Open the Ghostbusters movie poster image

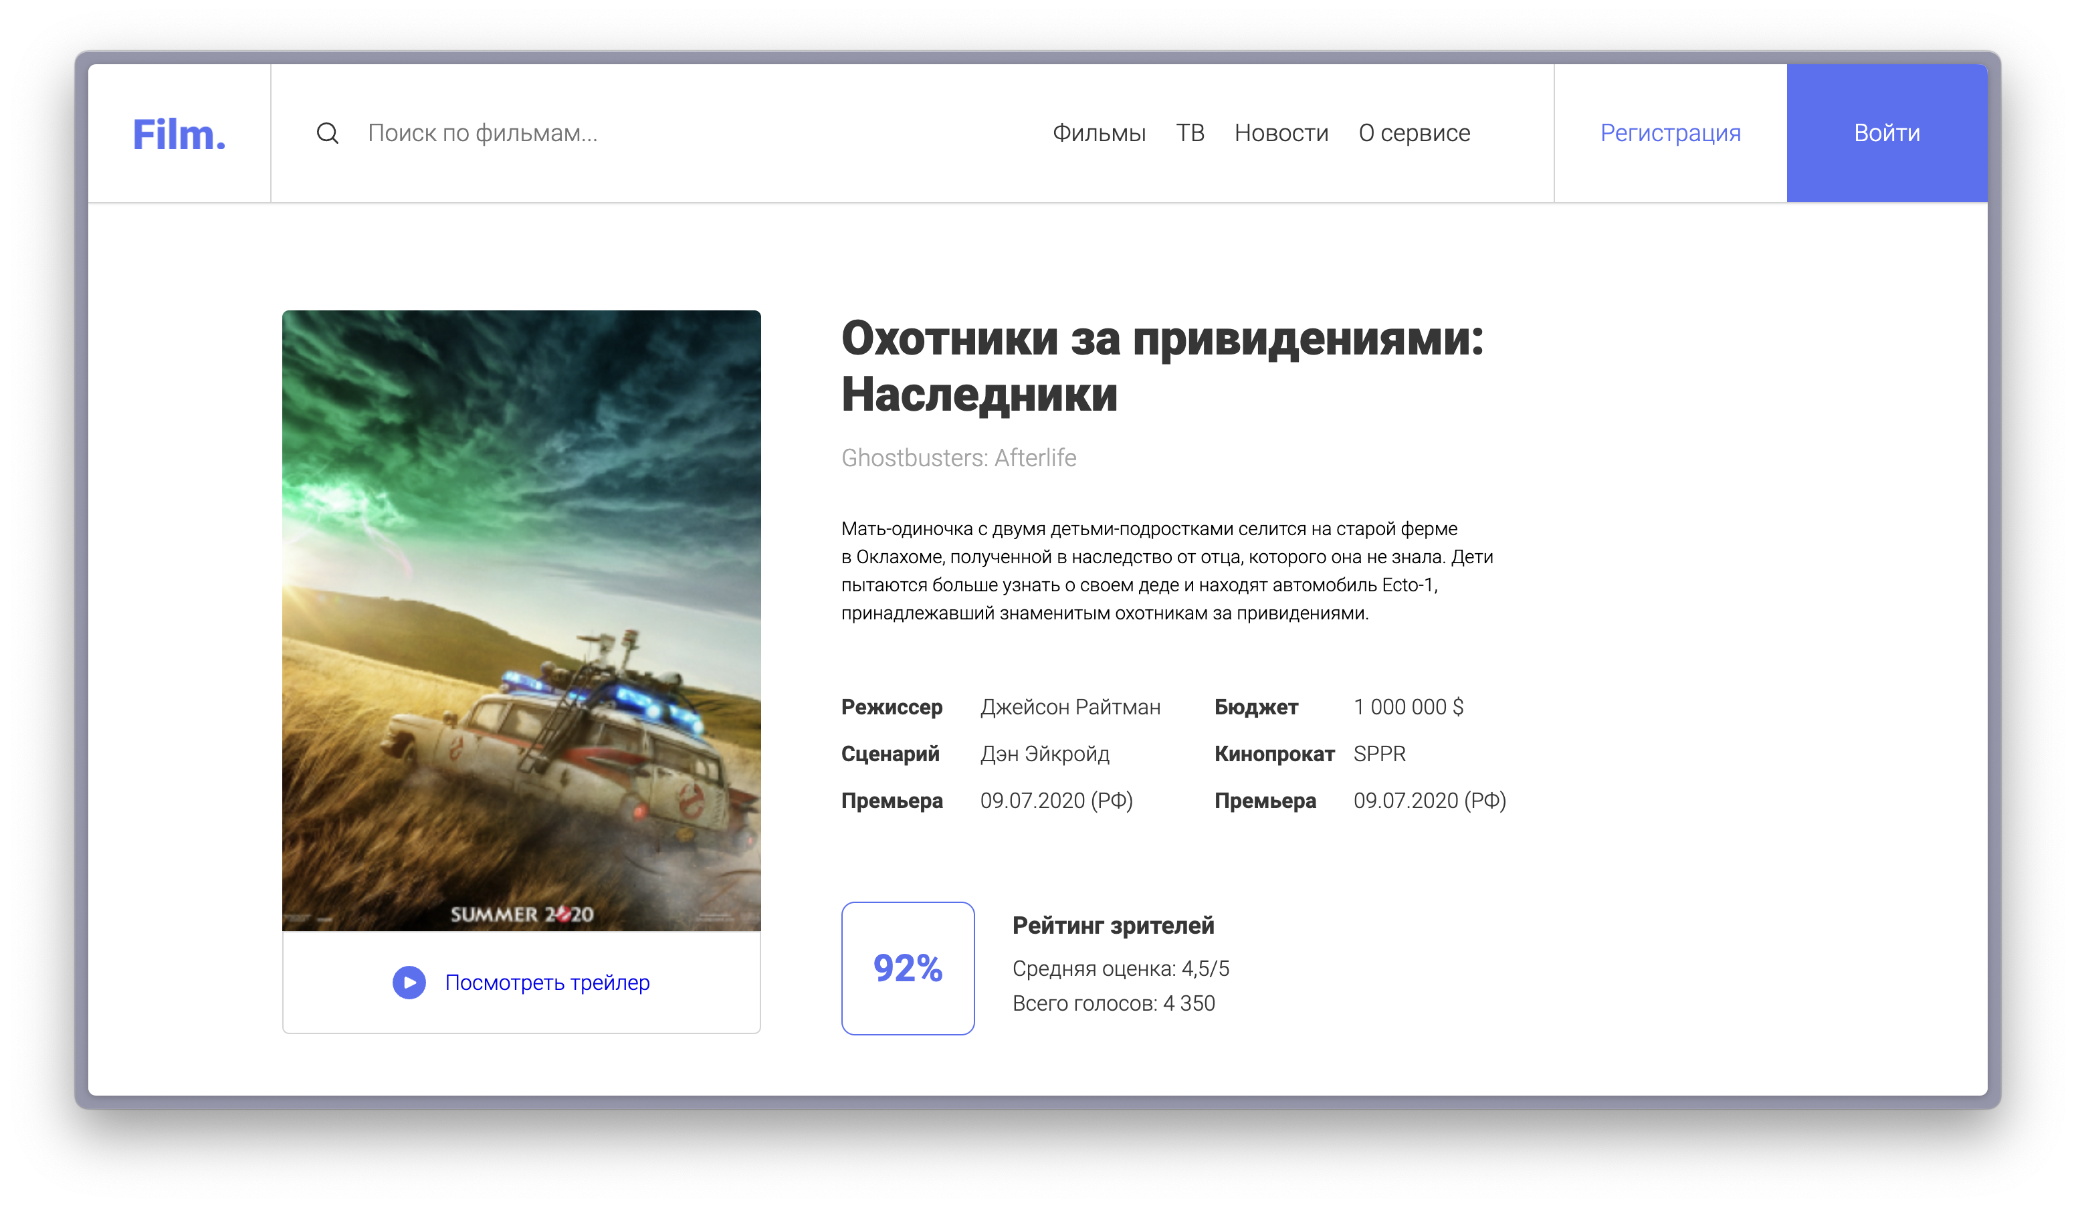520,619
